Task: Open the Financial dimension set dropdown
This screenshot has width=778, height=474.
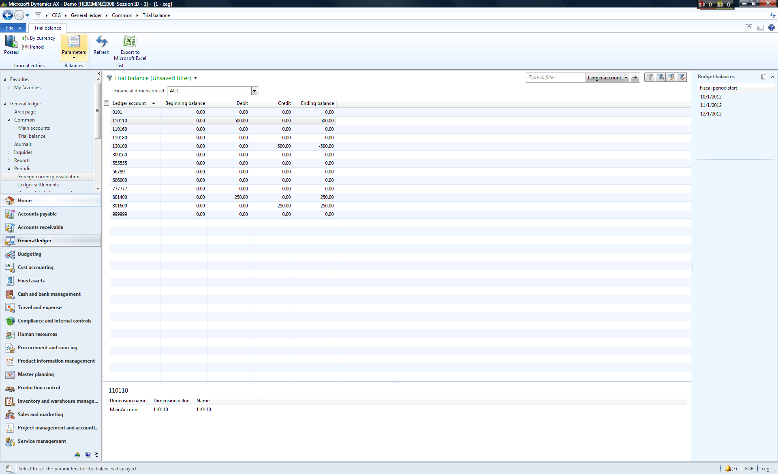Action: (254, 91)
